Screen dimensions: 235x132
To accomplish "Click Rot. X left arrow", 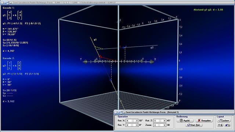I will pyautogui.click(x=127, y=121).
